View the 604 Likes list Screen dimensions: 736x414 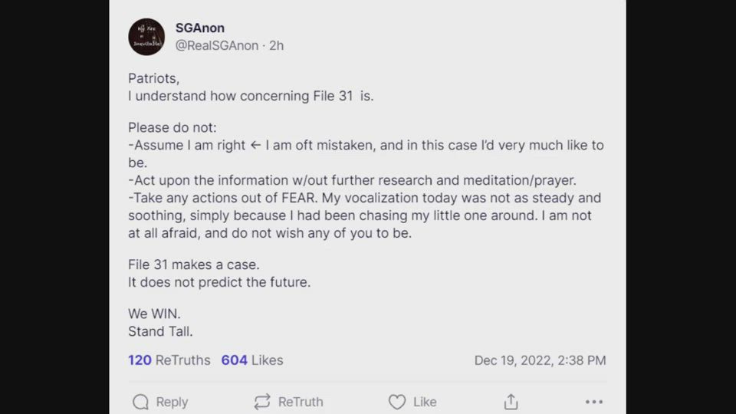252,360
